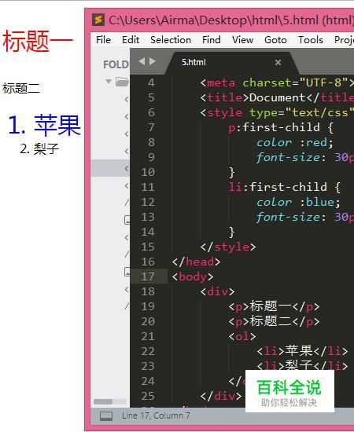Toggle the side panel switcher icon in status bar
Viewport: 354px width, 432px height.
106,416
